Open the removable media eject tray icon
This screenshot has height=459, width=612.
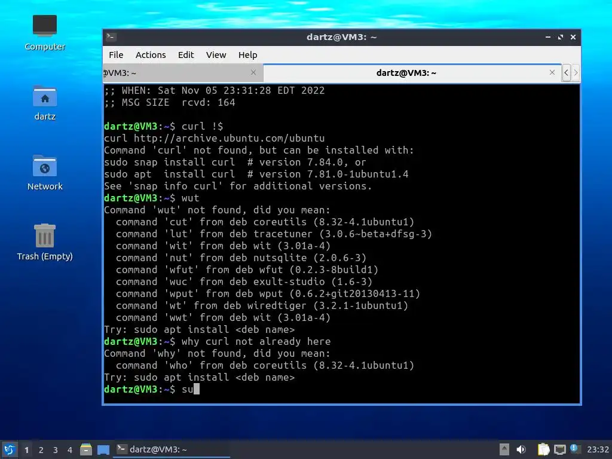504,449
